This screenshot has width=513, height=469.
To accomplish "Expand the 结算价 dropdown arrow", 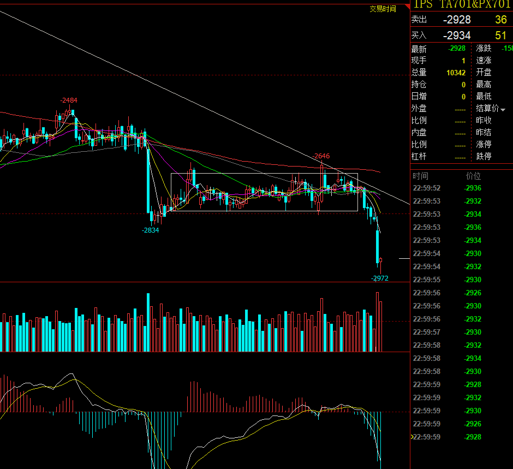I will pos(503,110).
